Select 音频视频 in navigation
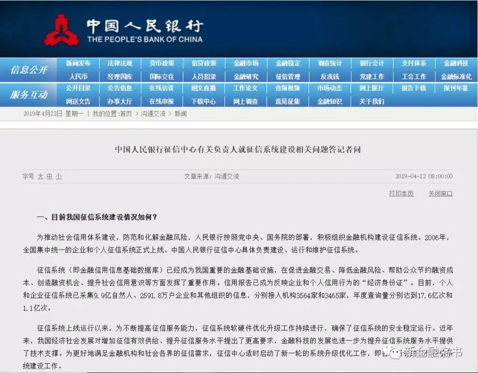Screen dimensions: 478x373 click(288, 88)
